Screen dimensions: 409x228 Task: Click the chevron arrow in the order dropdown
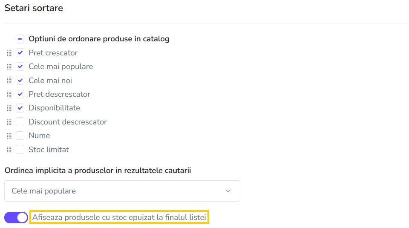[x=228, y=191]
